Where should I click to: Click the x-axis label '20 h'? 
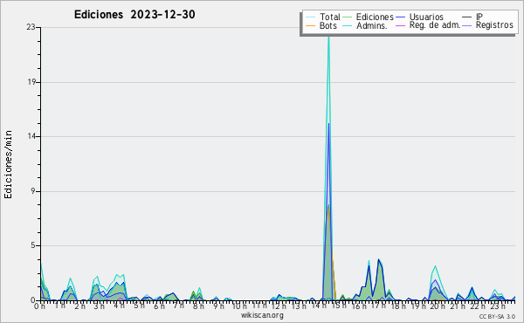click(x=437, y=306)
